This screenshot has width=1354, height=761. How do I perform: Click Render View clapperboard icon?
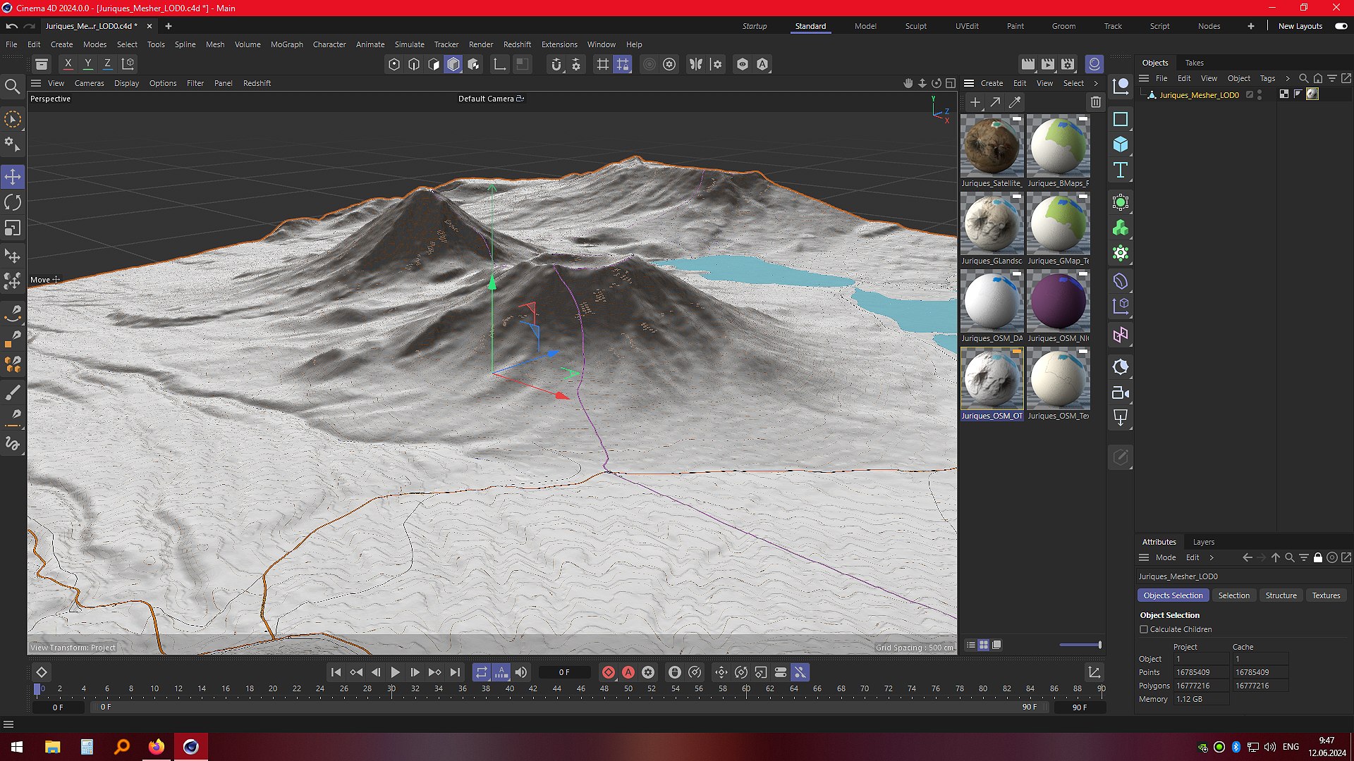(x=1028, y=64)
